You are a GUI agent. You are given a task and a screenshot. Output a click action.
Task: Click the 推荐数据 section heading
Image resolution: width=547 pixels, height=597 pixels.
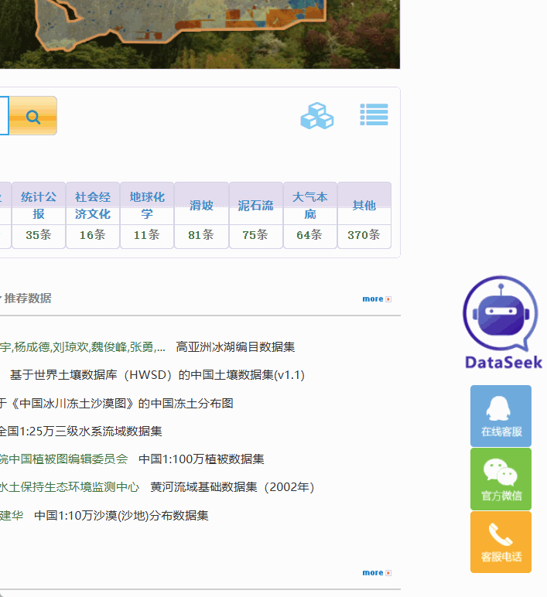tap(27, 298)
